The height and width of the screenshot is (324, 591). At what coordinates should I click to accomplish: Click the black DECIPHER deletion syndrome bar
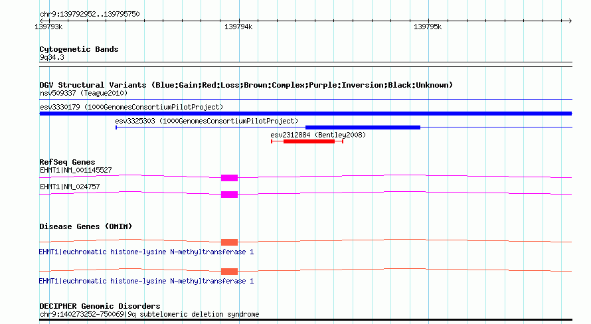(x=305, y=320)
